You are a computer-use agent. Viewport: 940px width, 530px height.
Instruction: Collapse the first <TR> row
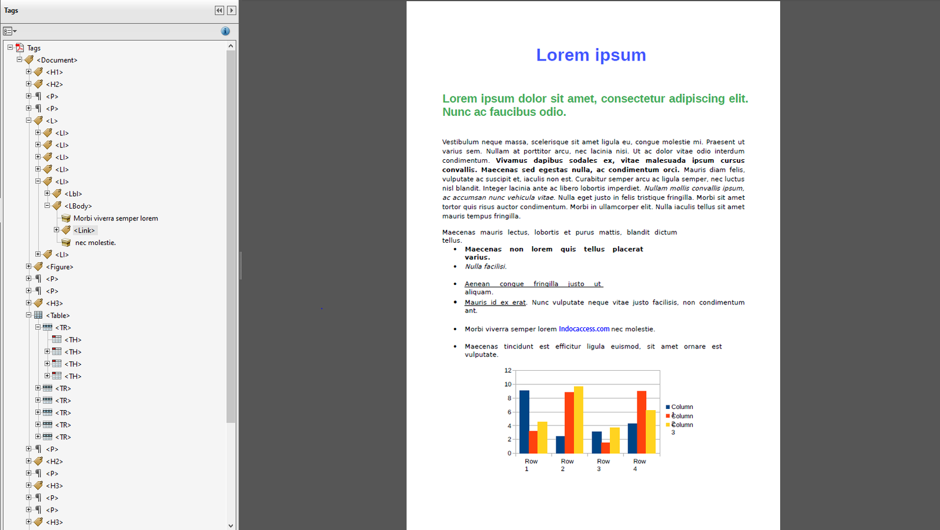[38, 327]
